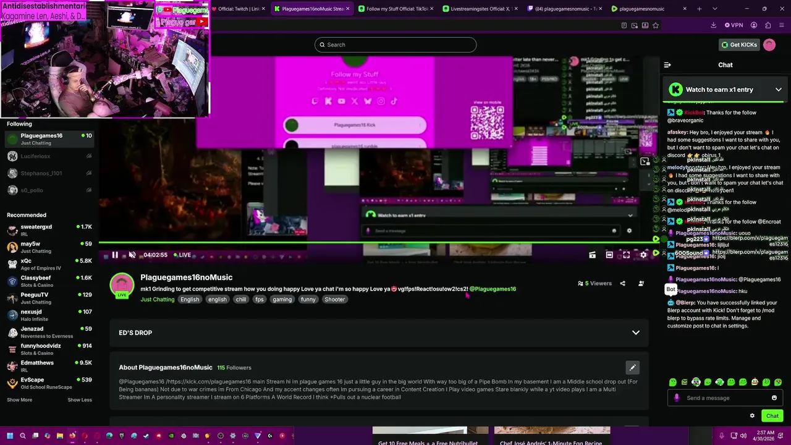Open follow options icon beside share
The height and width of the screenshot is (445, 791).
641,284
